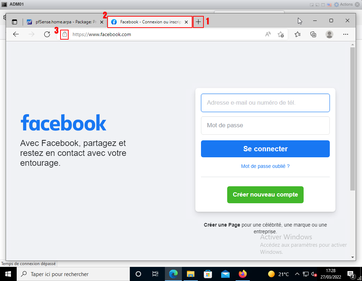
Task: Close the Facebook tab
Action: (x=186, y=22)
